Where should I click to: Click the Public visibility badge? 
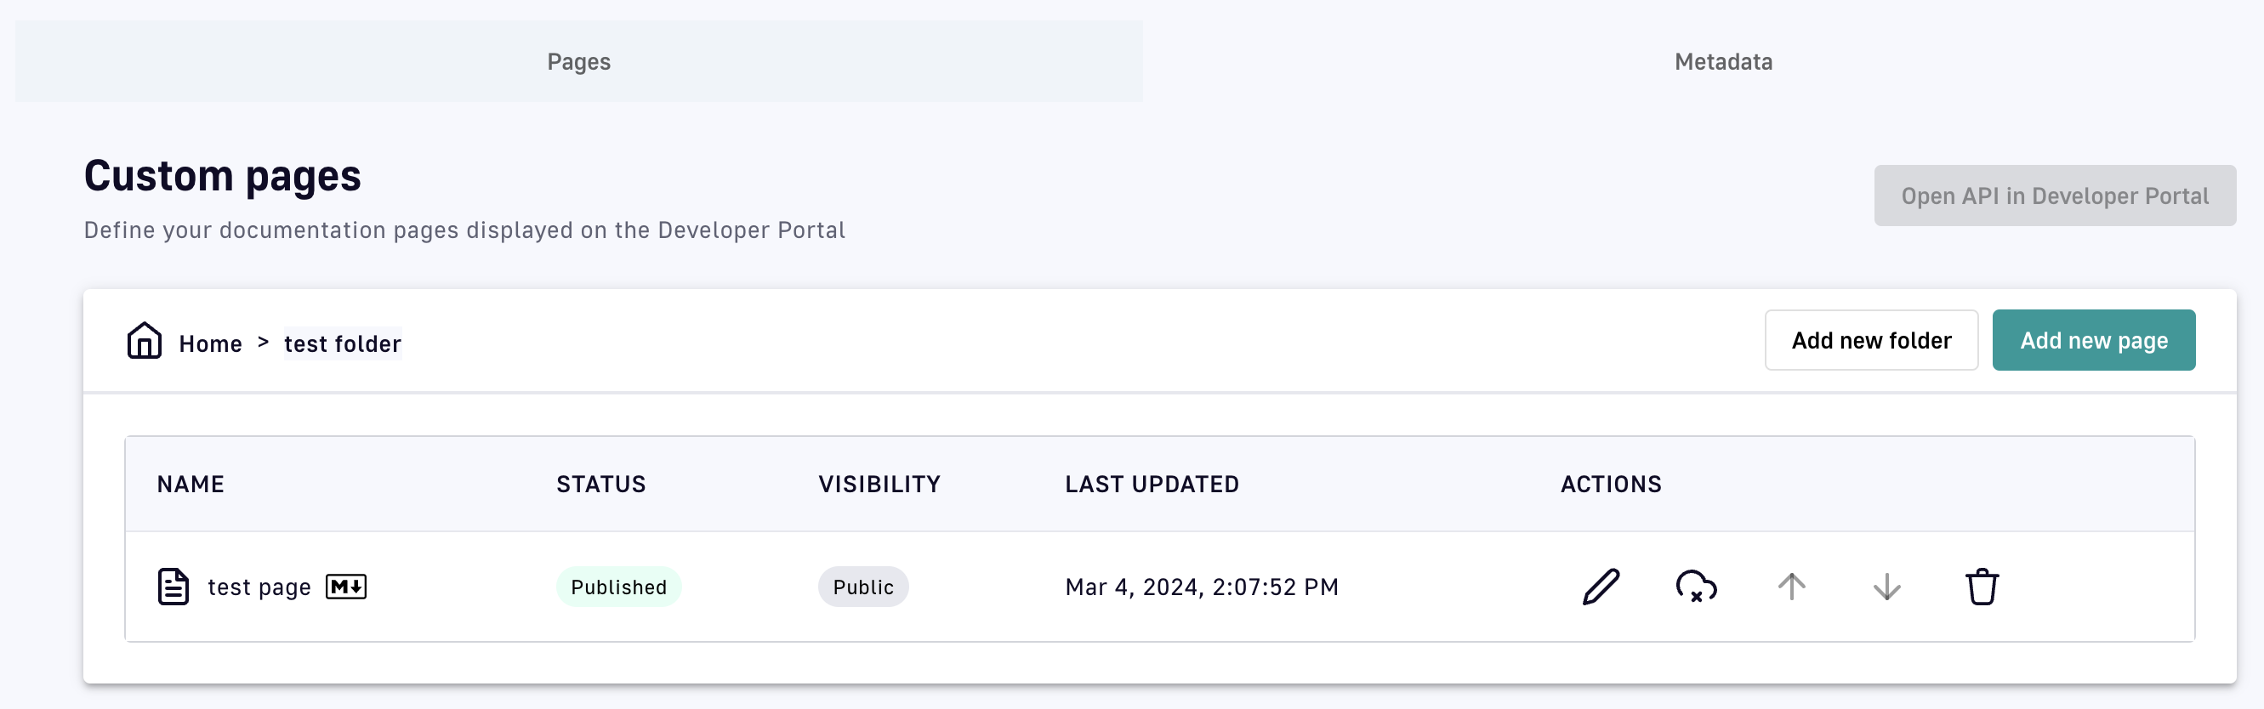(x=863, y=587)
